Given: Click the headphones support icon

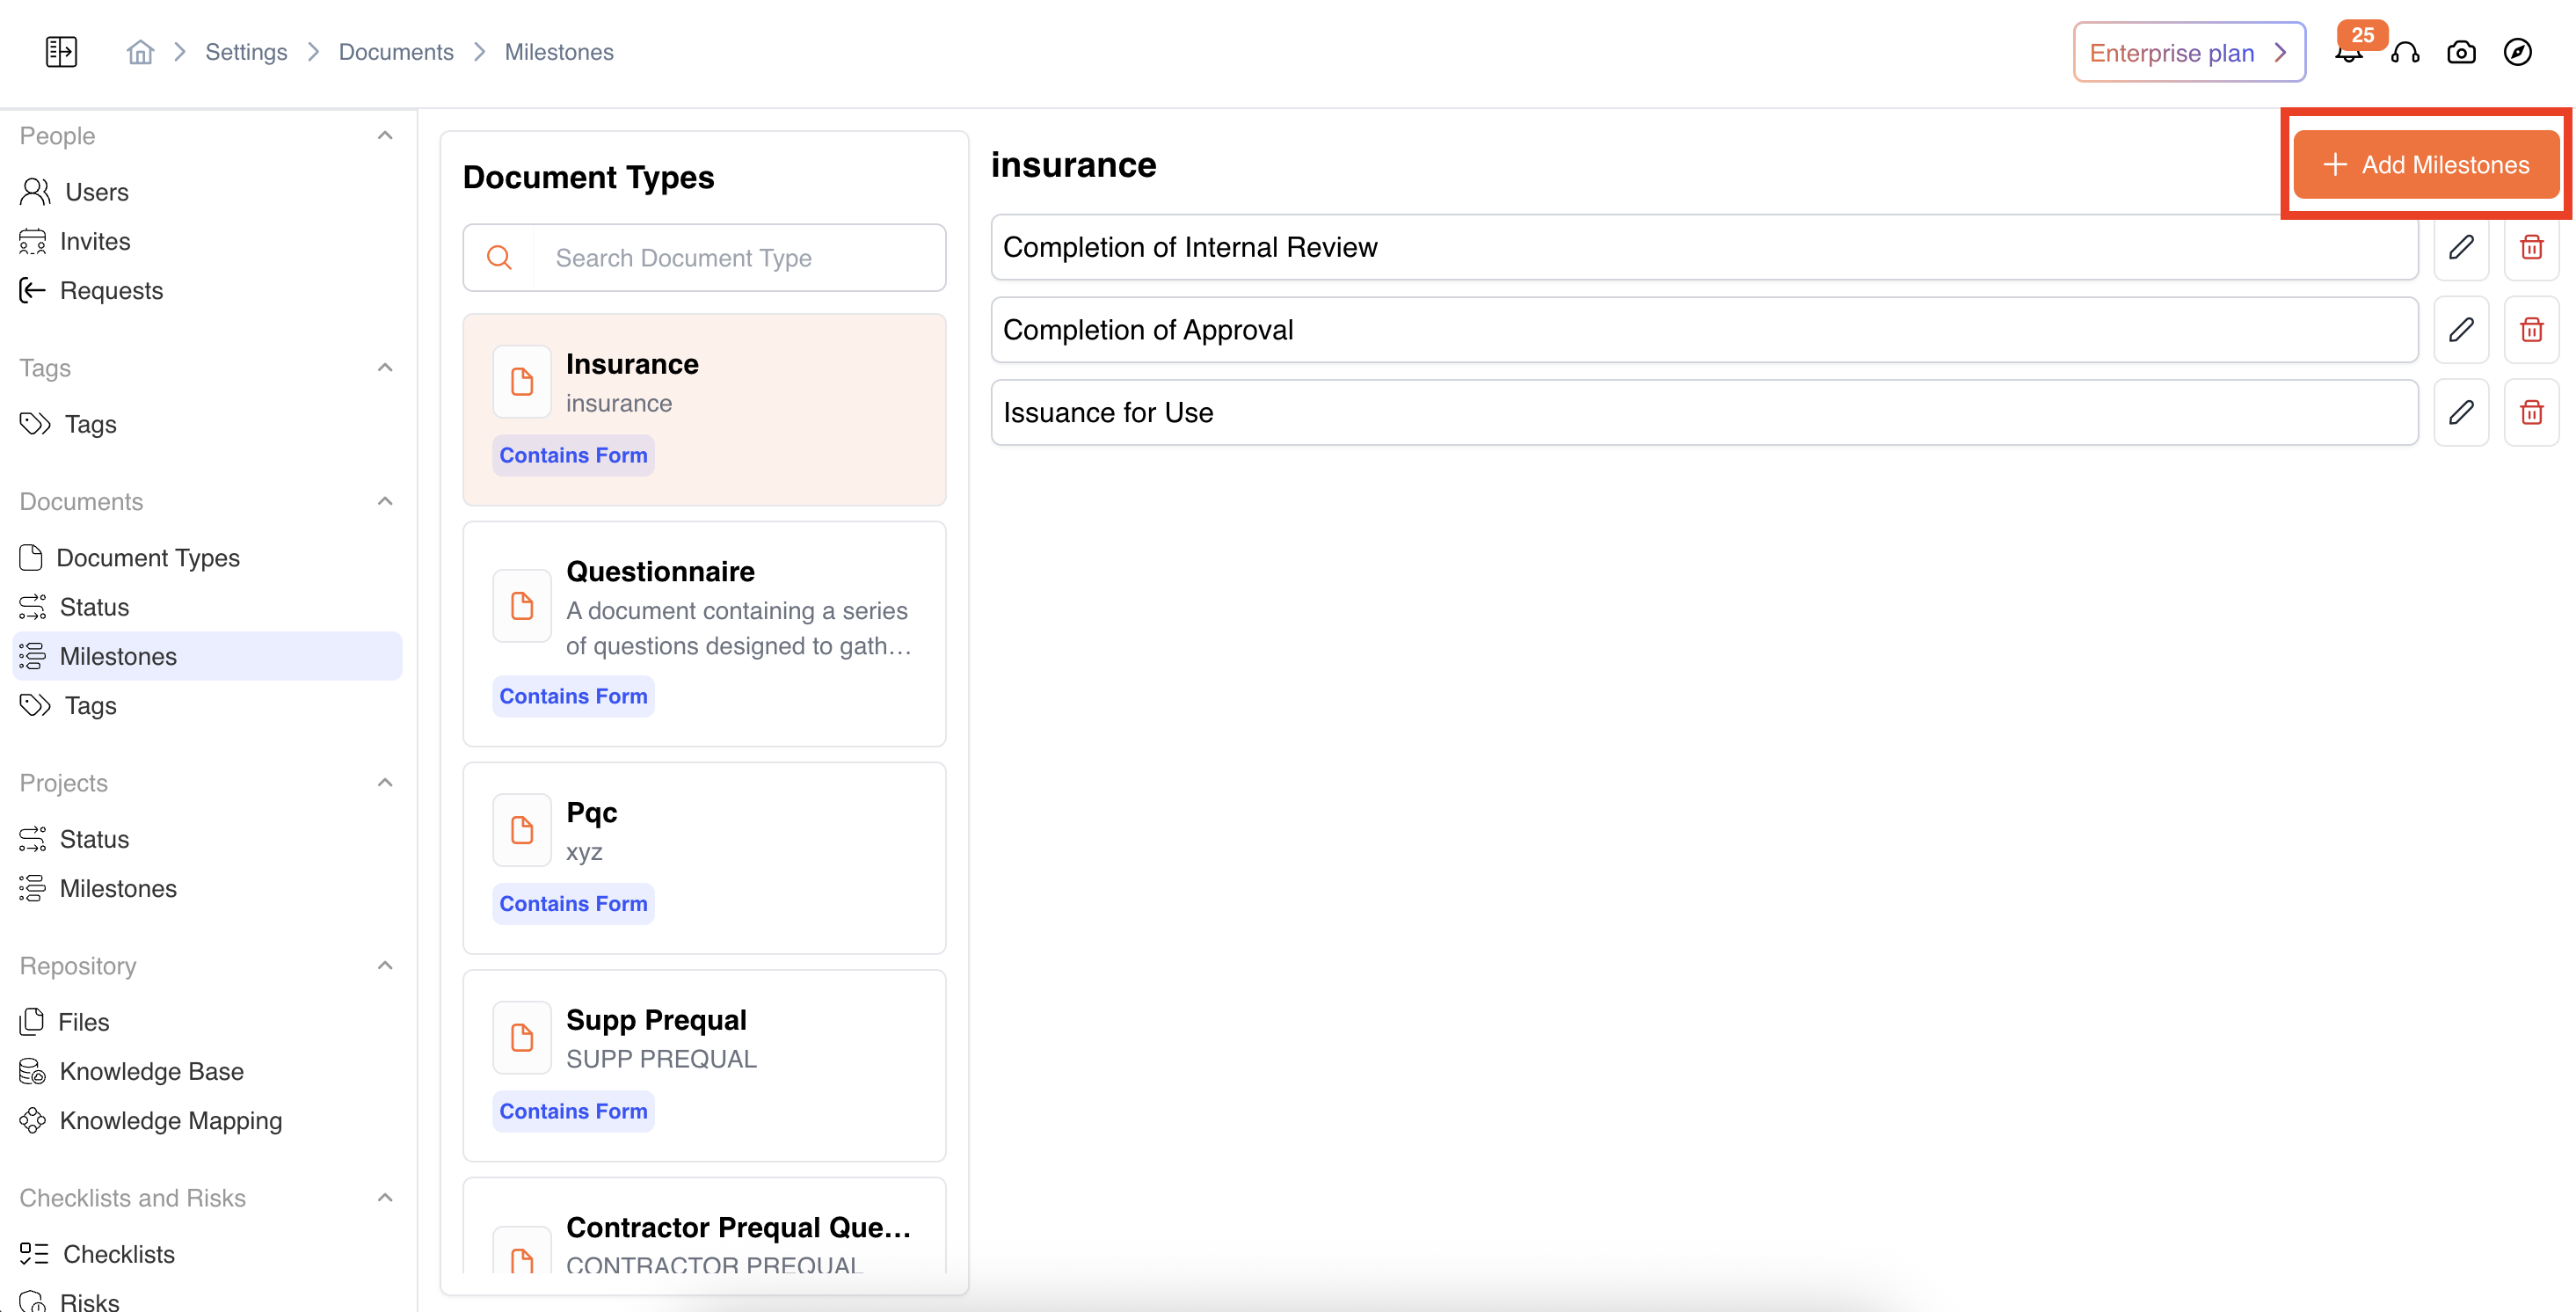Looking at the screenshot, I should [2405, 52].
